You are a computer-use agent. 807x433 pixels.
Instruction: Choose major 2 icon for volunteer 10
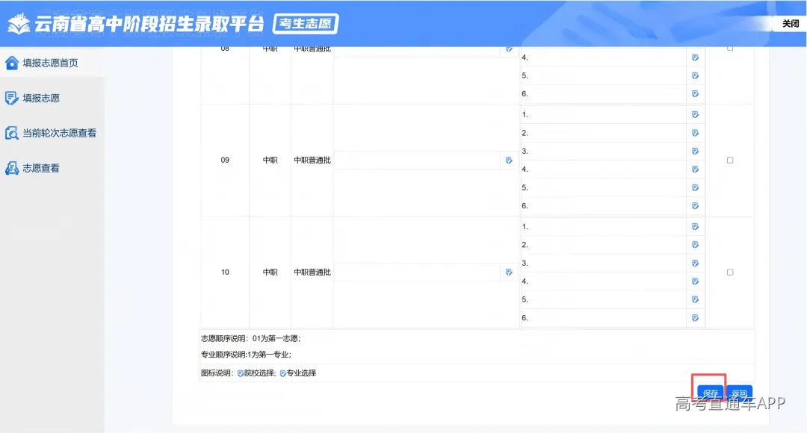[695, 245]
